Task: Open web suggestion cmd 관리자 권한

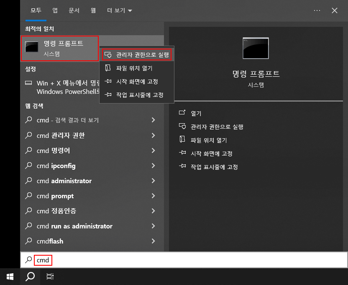Action: tap(92, 135)
